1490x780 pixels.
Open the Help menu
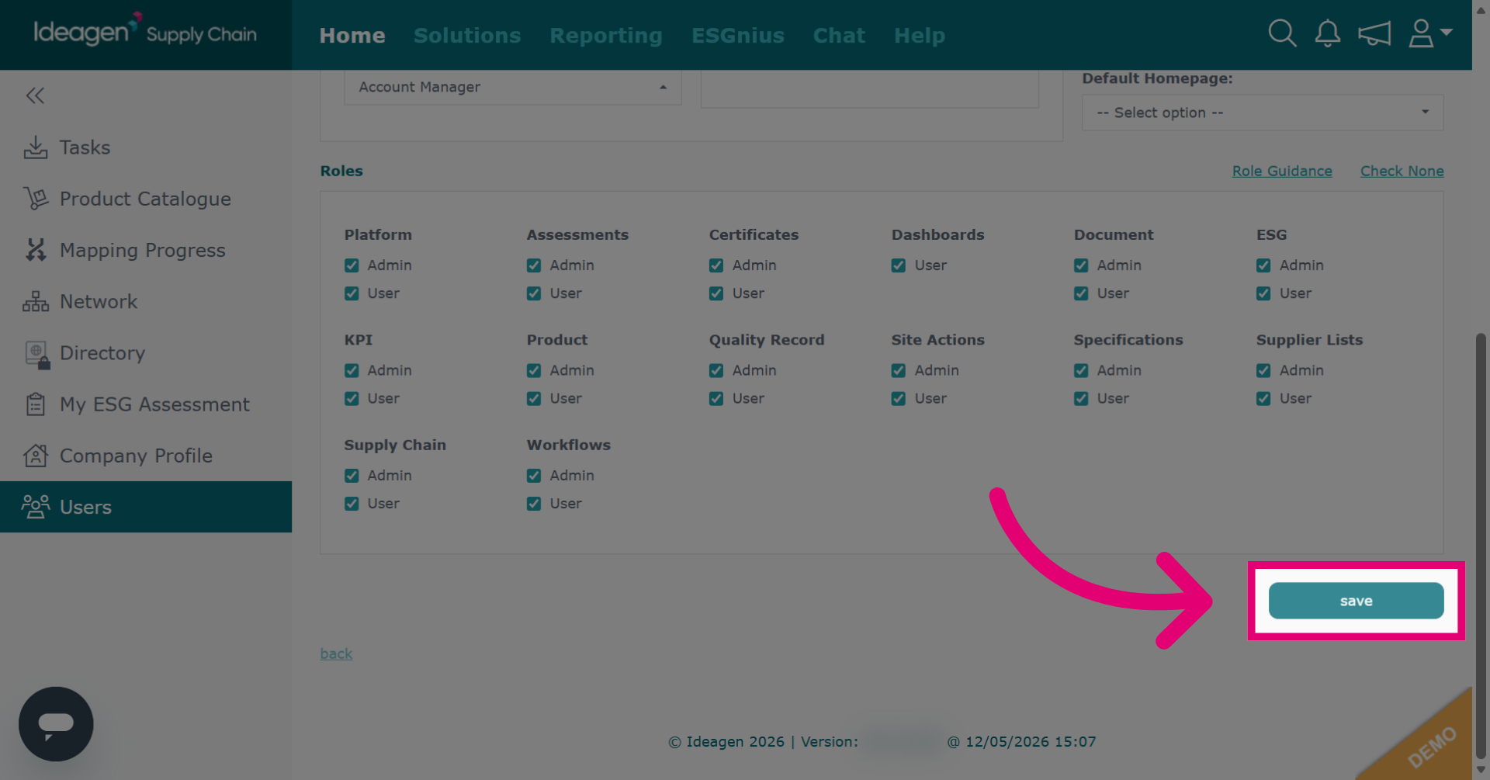click(920, 36)
